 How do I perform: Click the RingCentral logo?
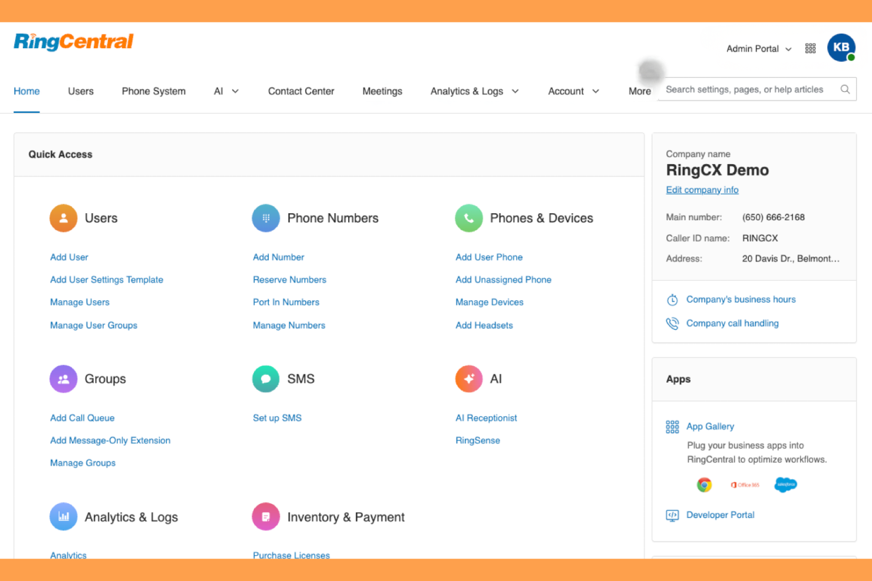point(74,42)
